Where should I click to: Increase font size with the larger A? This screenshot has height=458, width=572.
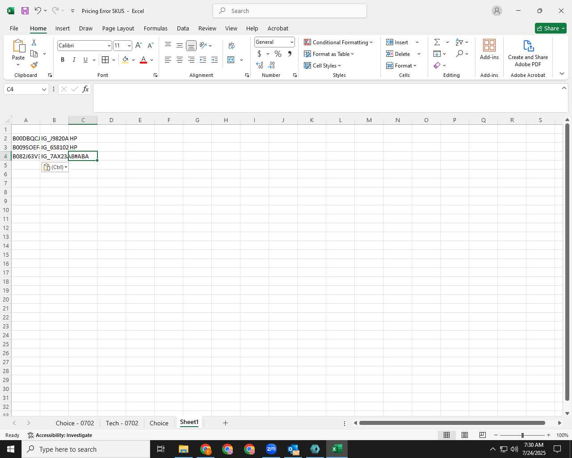(x=139, y=45)
